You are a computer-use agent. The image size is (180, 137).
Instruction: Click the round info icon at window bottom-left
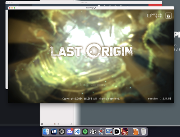pos(42,124)
